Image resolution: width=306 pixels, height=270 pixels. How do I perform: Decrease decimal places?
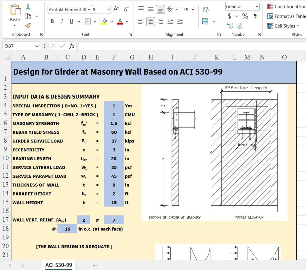click(239, 26)
